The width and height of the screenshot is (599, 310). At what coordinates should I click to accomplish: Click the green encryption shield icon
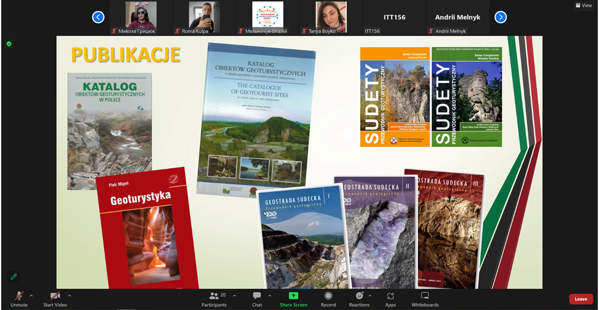[x=9, y=44]
